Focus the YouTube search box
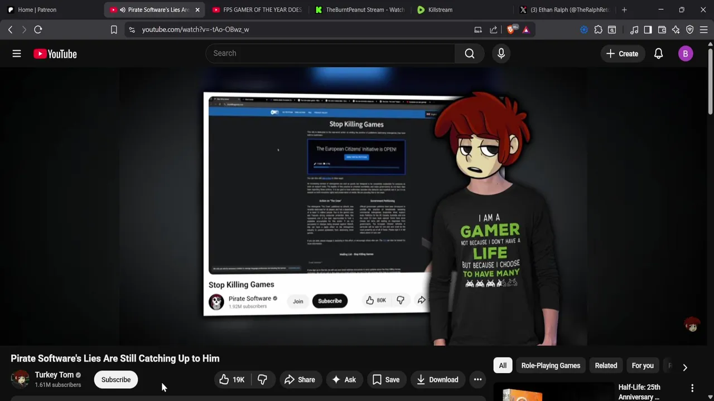Viewport: 714px width, 401px height. pyautogui.click(x=330, y=53)
